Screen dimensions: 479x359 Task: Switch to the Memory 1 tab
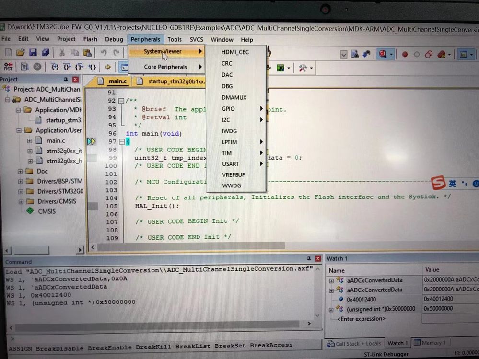[x=430, y=343]
